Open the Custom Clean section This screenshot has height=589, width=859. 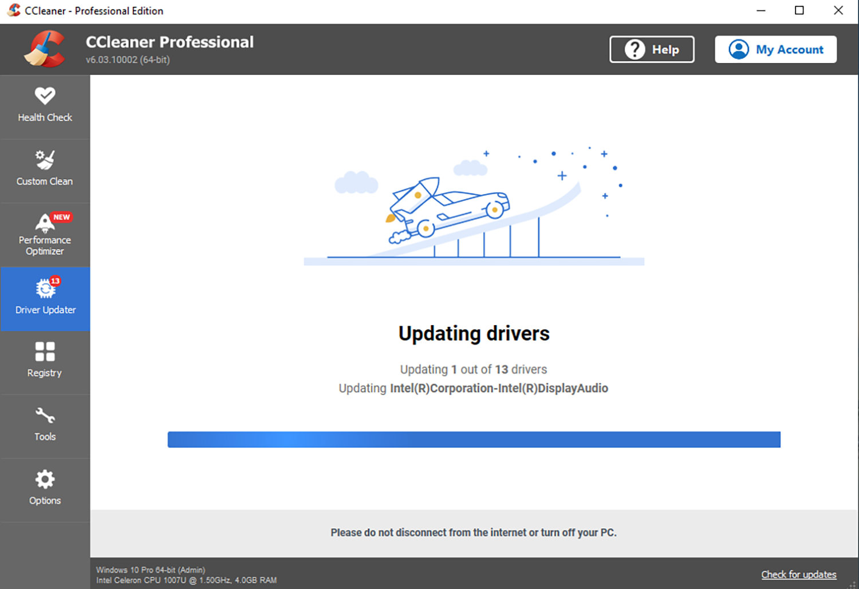point(45,171)
